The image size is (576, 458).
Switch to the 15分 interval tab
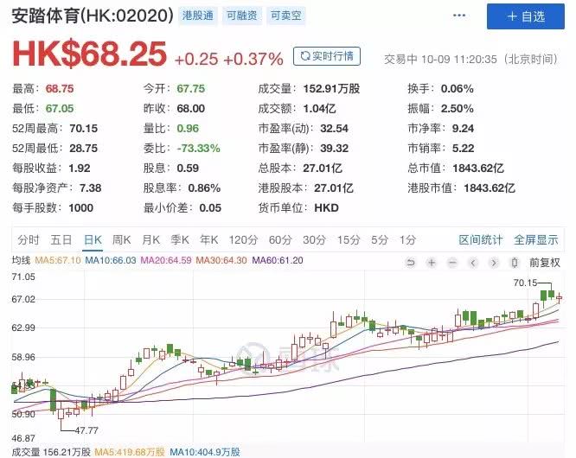349,240
